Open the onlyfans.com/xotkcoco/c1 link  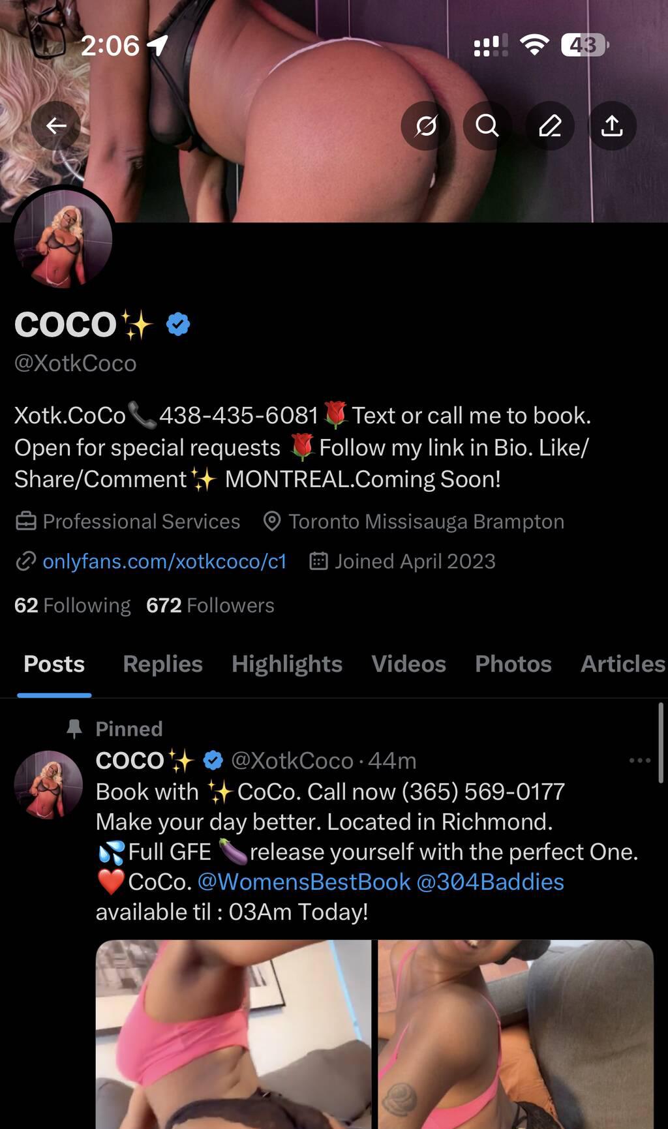click(164, 562)
